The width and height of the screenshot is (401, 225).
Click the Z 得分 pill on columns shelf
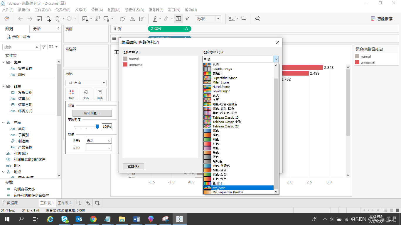(169, 29)
